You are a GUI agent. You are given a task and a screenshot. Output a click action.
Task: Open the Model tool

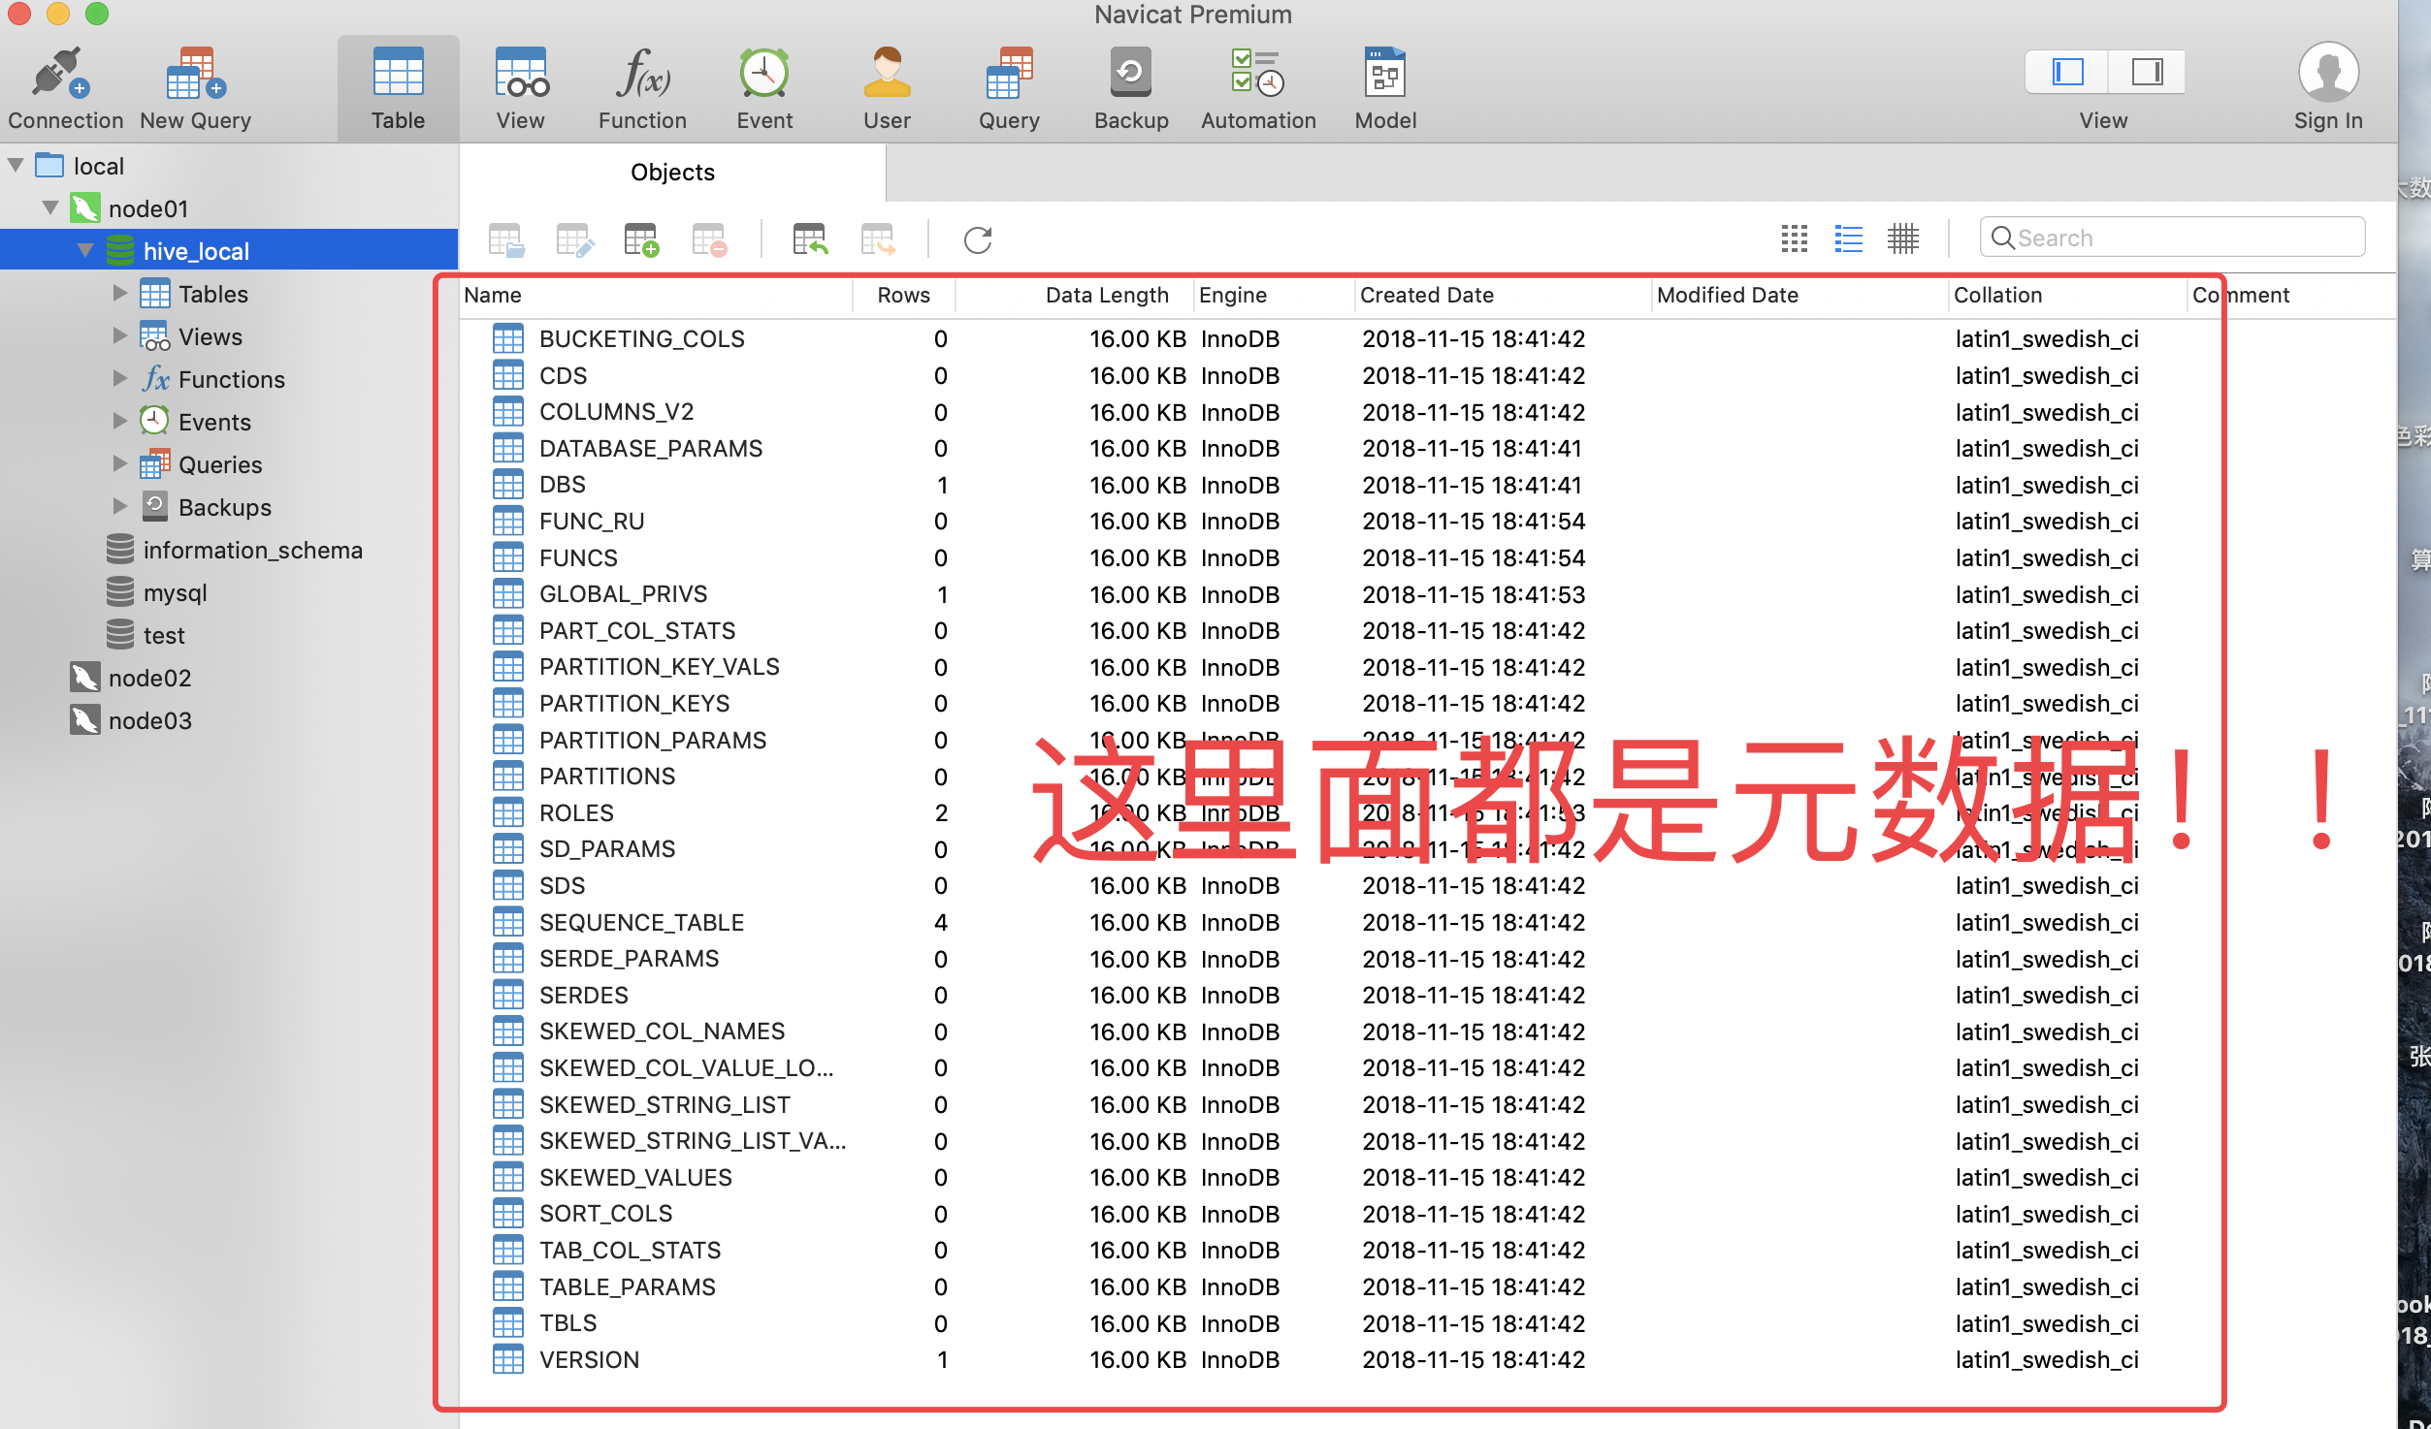pyautogui.click(x=1384, y=87)
